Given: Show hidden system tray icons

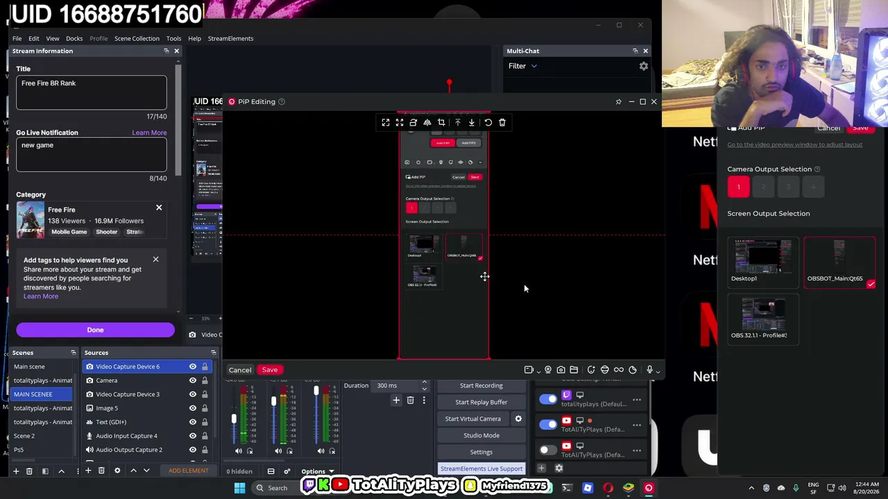Looking at the screenshot, I should point(751,488).
